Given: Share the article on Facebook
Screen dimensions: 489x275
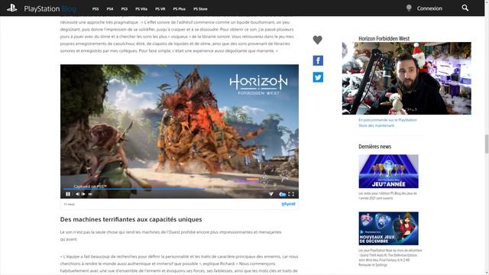Looking at the screenshot, I should coord(318,60).
